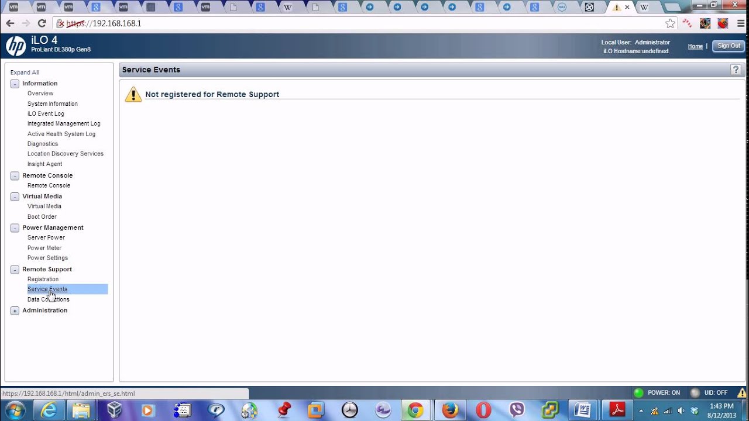Open Firefox from taskbar
The image size is (749, 421).
click(450, 410)
